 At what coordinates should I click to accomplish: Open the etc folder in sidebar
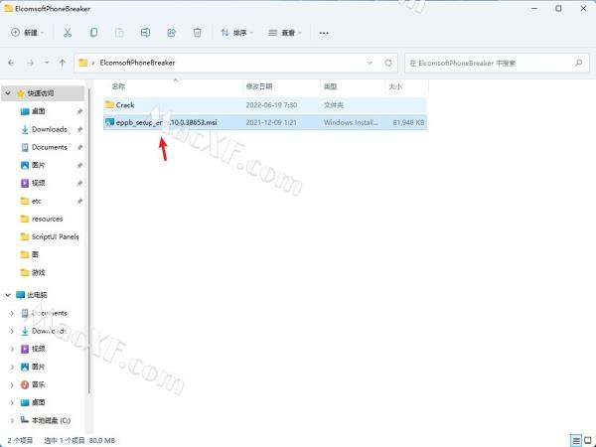[36, 201]
